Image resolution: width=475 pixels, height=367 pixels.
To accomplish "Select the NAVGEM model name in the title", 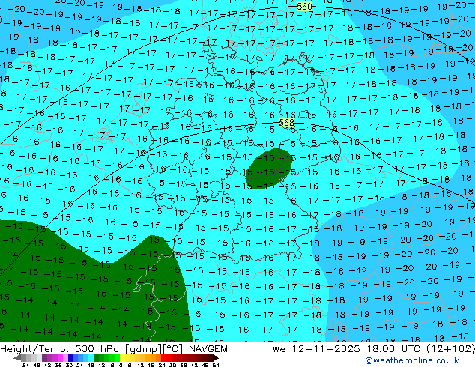I will click(208, 349).
